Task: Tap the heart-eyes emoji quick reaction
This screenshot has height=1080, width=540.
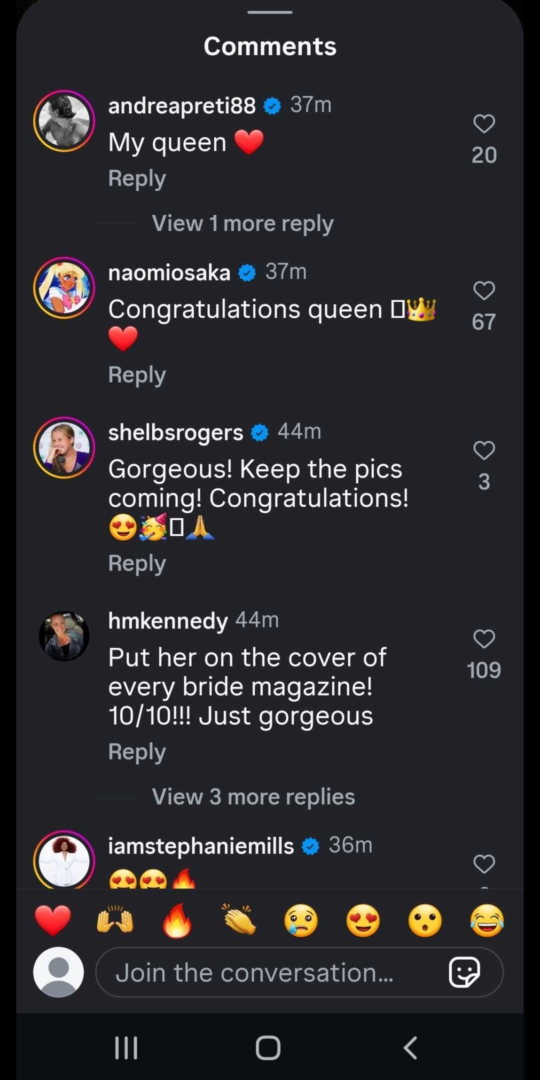Action: coord(363,919)
